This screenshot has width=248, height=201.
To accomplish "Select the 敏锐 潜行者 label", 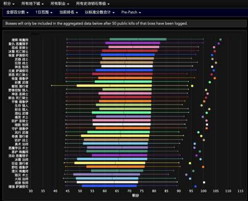I will point(20,86).
